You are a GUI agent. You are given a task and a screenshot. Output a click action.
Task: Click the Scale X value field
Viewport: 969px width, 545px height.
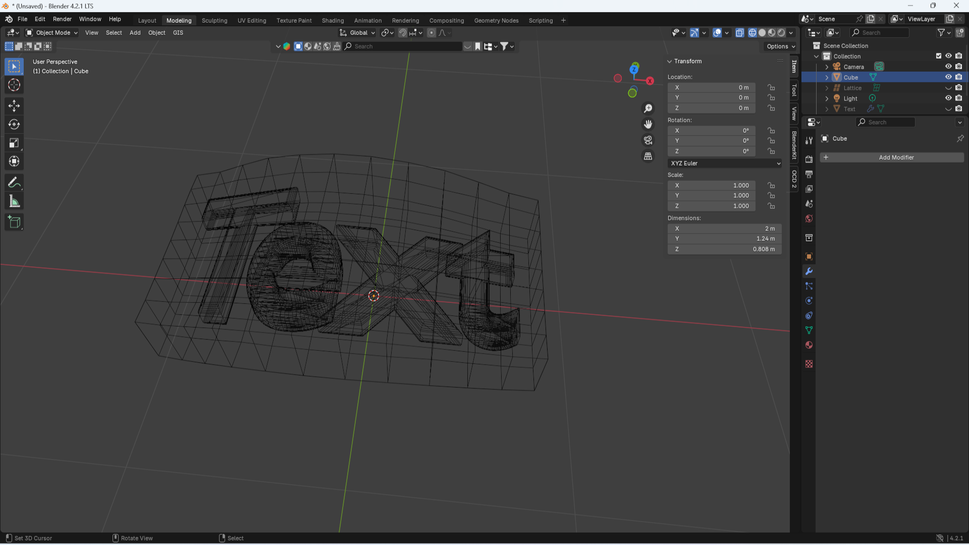click(711, 186)
